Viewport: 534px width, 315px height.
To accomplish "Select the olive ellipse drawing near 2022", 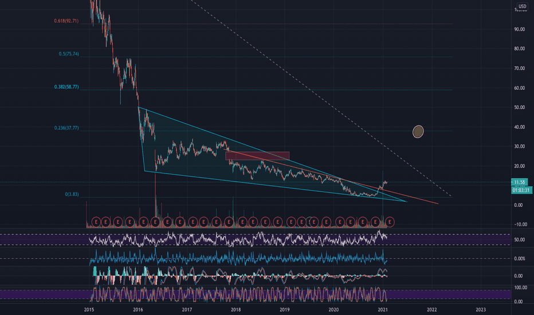I will 418,132.
